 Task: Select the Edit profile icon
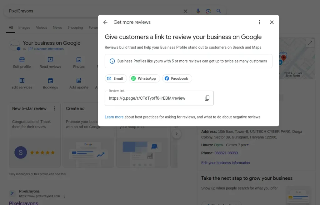point(22,59)
